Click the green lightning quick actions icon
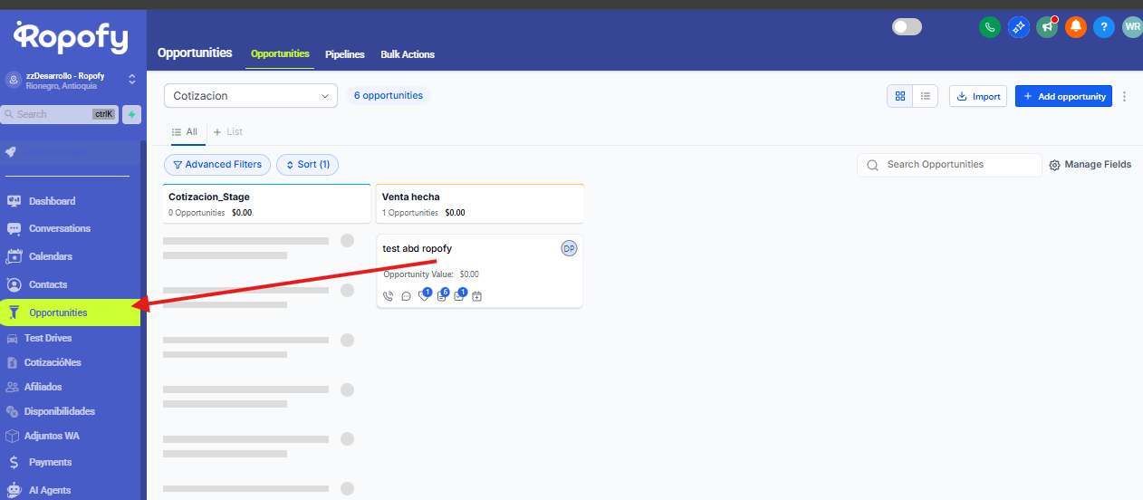 pos(132,114)
